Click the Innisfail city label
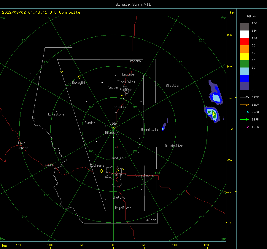This screenshot has height=249, width=267. point(120,107)
